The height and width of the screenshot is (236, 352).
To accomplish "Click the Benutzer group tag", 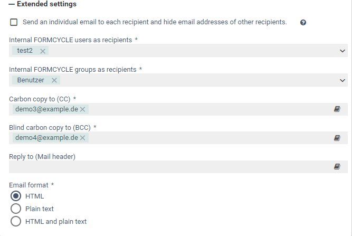I will [x=31, y=80].
